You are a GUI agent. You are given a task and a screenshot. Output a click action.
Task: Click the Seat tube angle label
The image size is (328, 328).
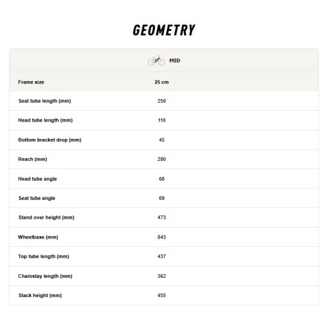click(37, 198)
